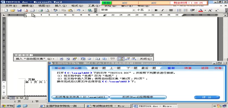228x108 pixels.
Task: Open the Format Page Number dialog
Action: click(x=75, y=59)
